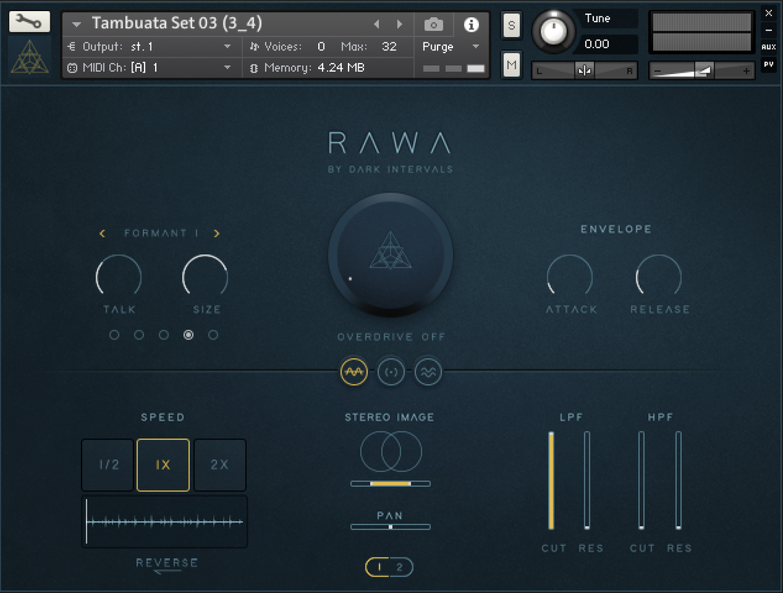Select next formant with right chevron

217,233
